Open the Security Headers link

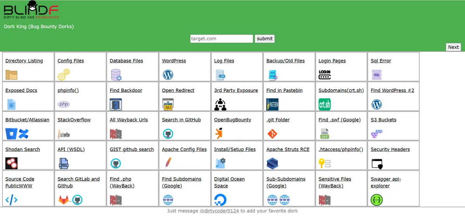tap(390, 149)
